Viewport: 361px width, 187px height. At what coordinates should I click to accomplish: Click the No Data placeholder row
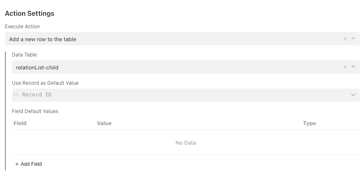point(186,143)
